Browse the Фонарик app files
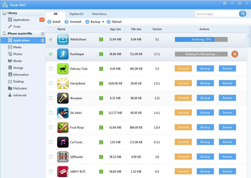The height and width of the screenshot is (178, 251). click(227, 98)
